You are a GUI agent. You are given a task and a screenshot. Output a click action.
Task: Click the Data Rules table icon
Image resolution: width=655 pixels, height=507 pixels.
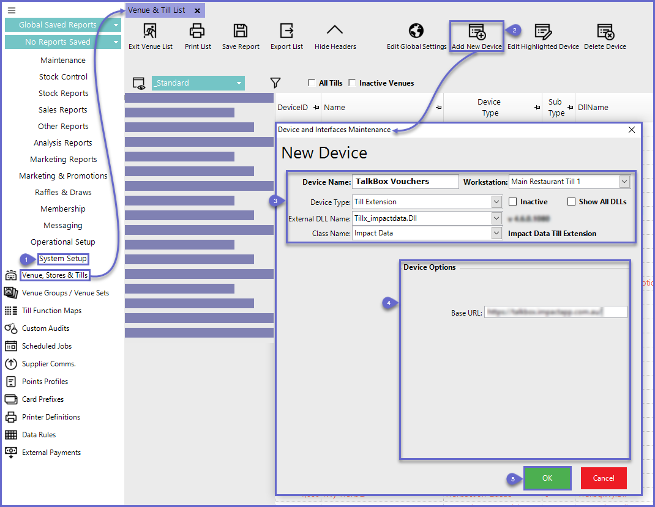[x=11, y=435]
